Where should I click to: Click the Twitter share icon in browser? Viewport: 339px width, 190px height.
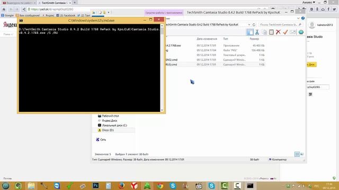point(334,9)
